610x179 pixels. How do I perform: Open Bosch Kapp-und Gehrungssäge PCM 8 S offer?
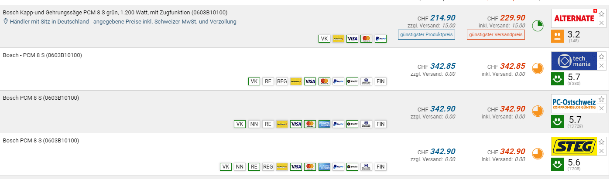point(115,13)
